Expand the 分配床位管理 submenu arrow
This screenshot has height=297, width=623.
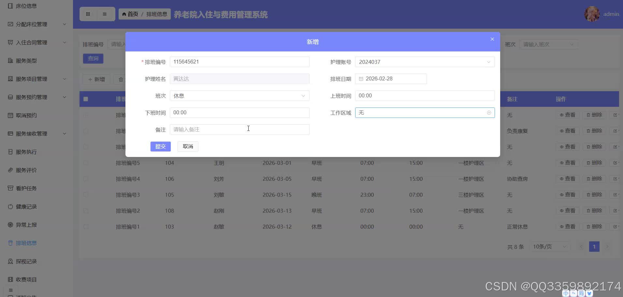tap(65, 24)
